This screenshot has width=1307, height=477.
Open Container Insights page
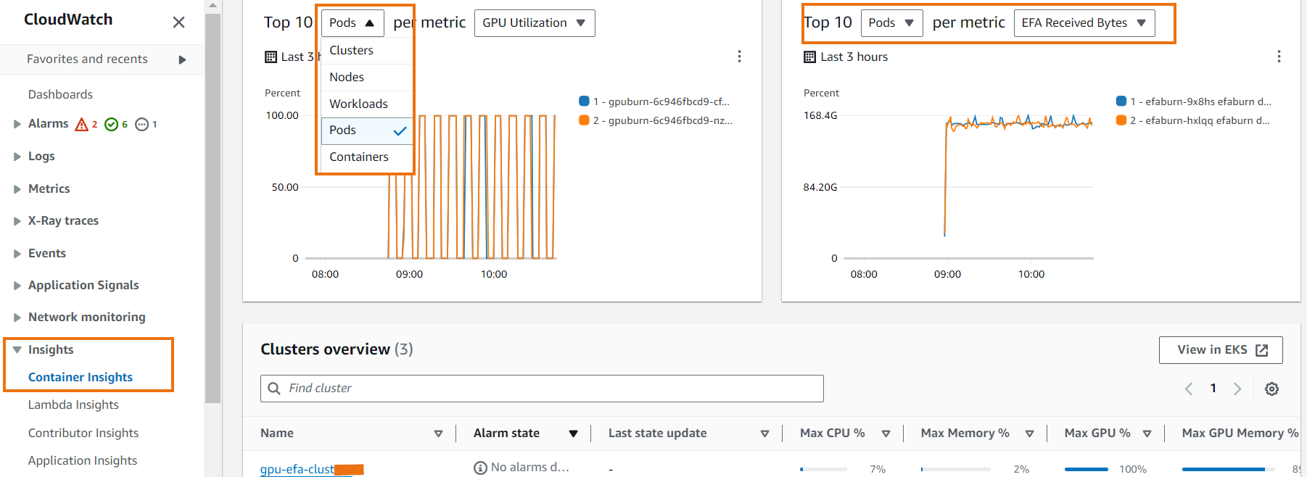[81, 377]
